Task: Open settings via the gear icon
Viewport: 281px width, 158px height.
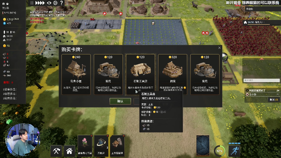Action: (55, 3)
